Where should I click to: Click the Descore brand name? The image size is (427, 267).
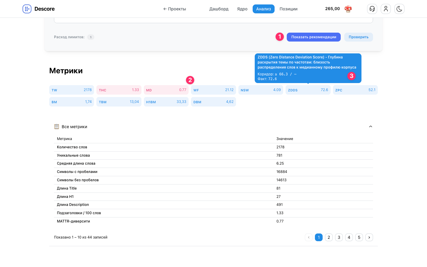tap(44, 9)
